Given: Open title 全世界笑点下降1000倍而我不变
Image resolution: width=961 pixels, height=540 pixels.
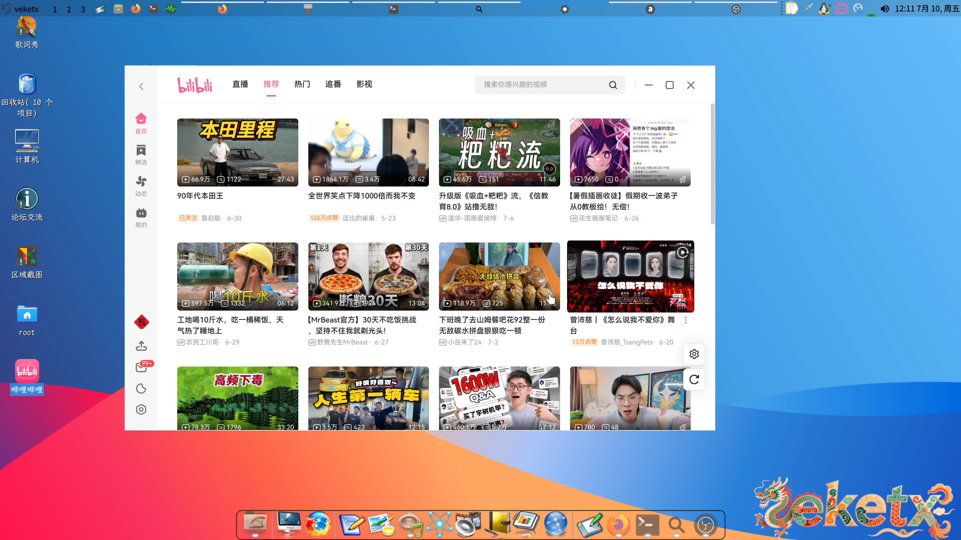Looking at the screenshot, I should [x=362, y=196].
